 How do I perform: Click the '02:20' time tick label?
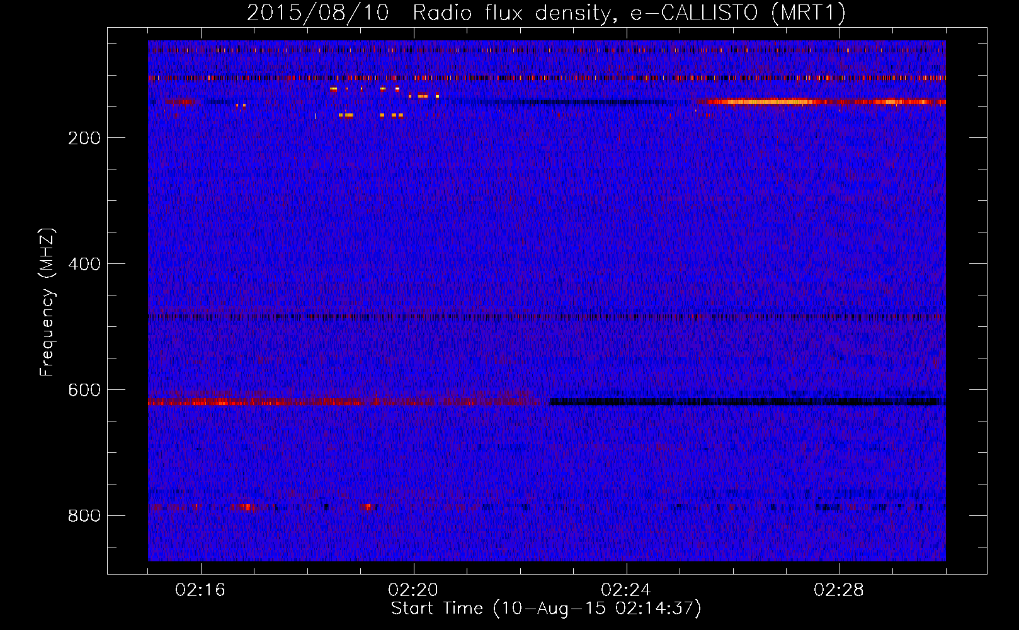(413, 590)
